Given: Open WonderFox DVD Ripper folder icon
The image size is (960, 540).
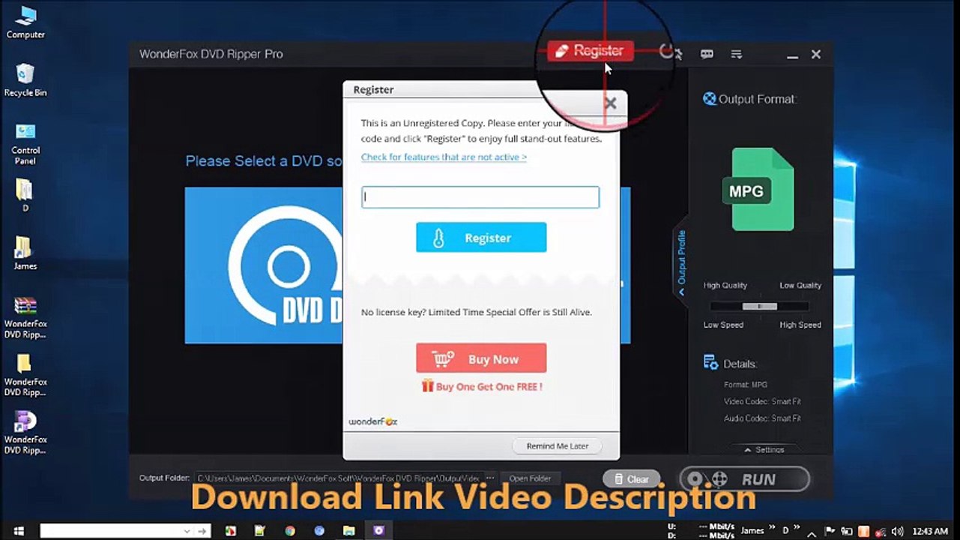Looking at the screenshot, I should coord(25,375).
